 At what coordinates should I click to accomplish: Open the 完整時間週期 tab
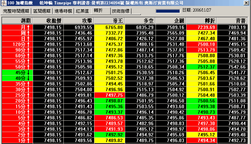(16, 11)
